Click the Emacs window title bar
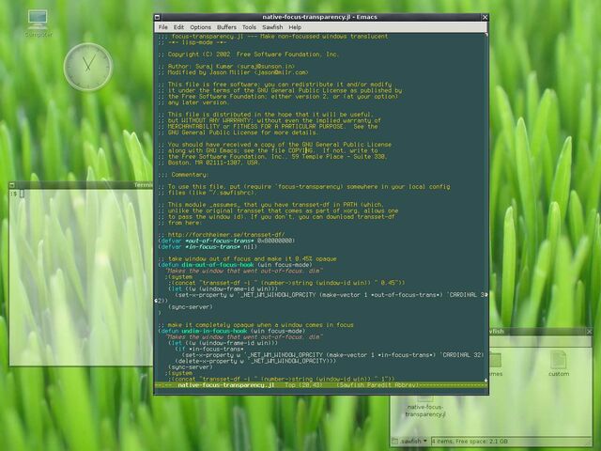 pos(319,17)
